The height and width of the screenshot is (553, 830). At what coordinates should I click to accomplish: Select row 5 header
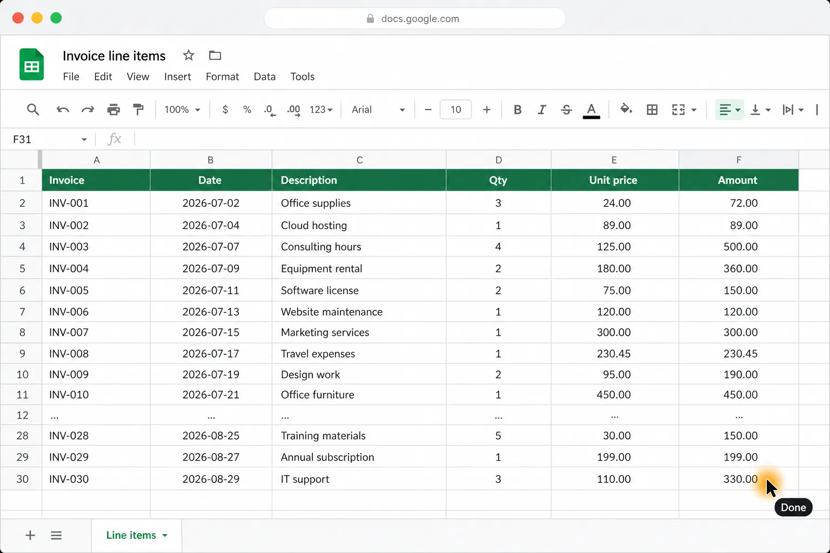(22, 268)
